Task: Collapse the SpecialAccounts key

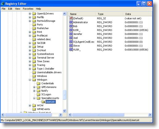Action: pyautogui.click(x=34, y=98)
